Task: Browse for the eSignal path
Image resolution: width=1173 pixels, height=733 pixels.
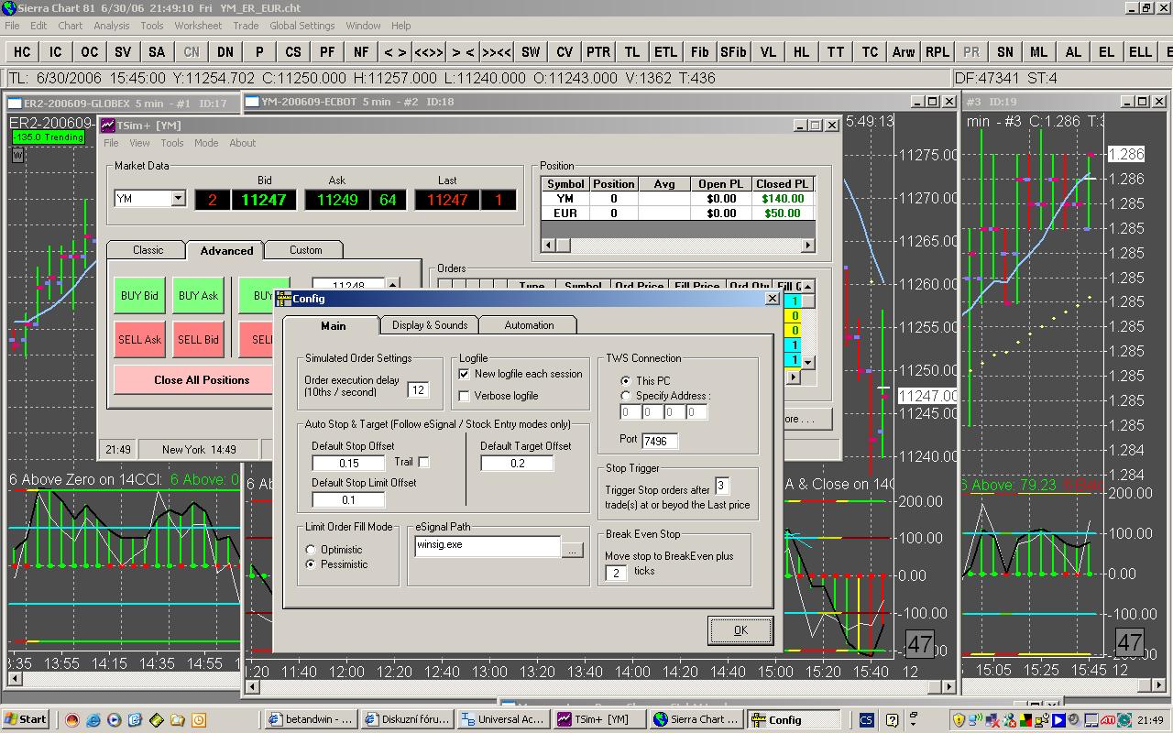Action: point(572,550)
